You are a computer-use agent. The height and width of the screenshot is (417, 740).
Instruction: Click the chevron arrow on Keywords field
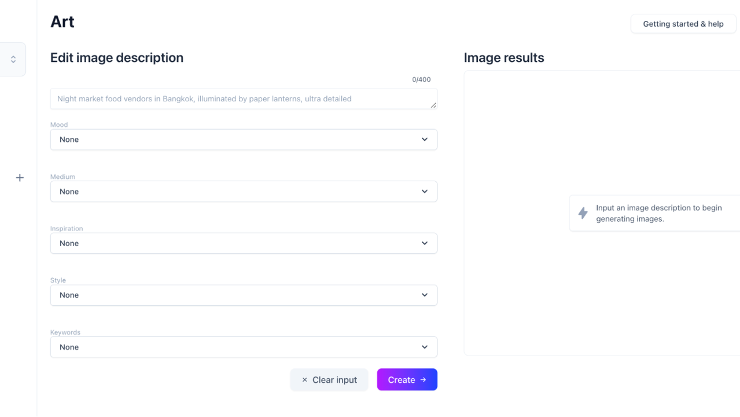tap(425, 348)
